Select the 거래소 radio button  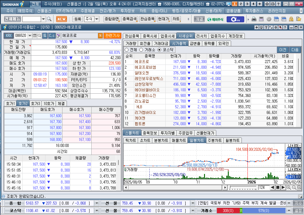pyautogui.click(x=141, y=50)
